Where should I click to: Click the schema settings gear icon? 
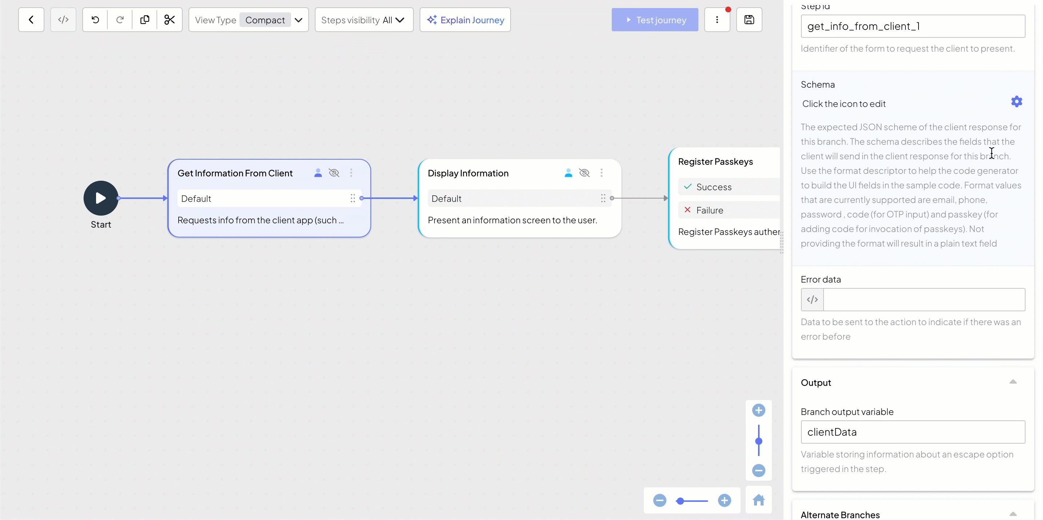pyautogui.click(x=1016, y=102)
